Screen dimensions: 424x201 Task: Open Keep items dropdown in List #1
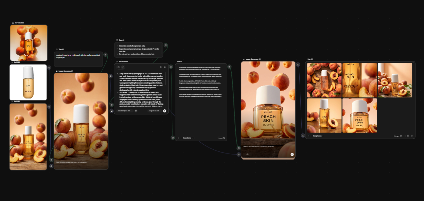tap(188, 138)
